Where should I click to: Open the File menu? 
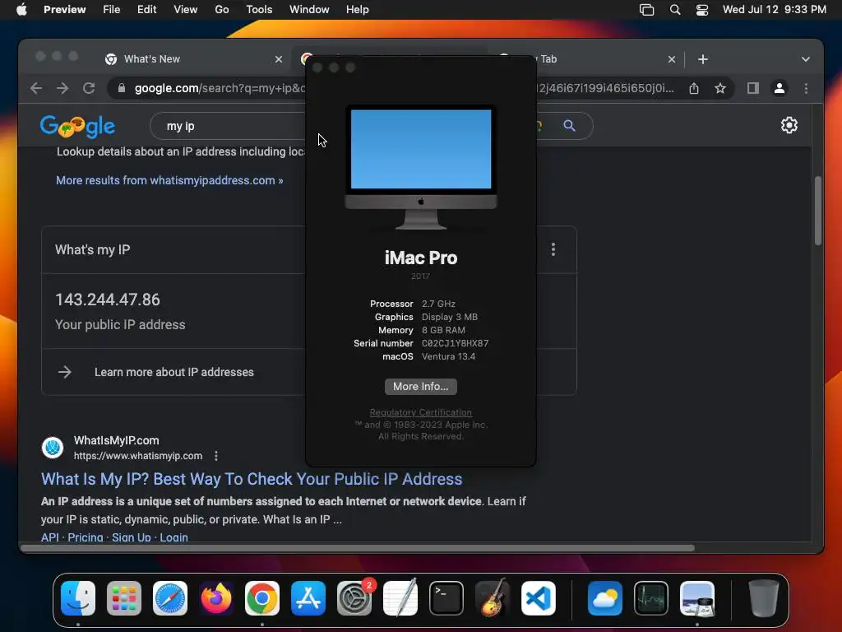pyautogui.click(x=111, y=9)
